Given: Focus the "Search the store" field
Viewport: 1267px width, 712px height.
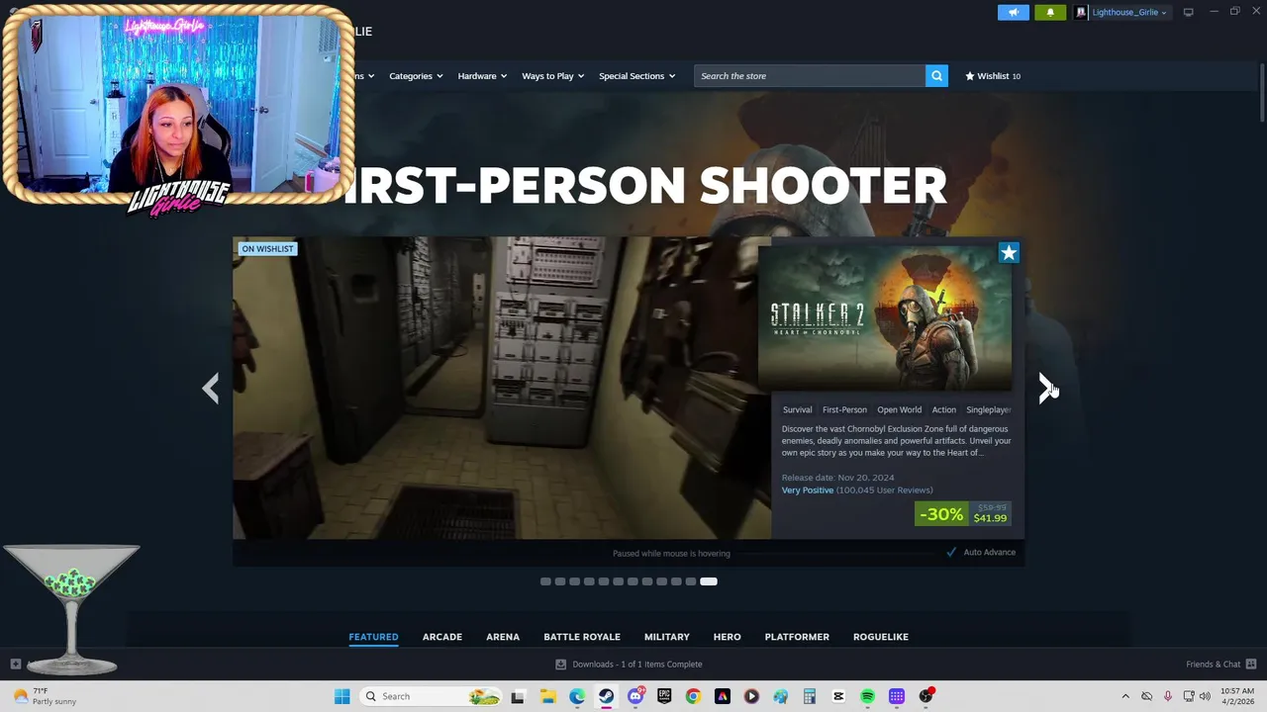Looking at the screenshot, I should coord(810,76).
